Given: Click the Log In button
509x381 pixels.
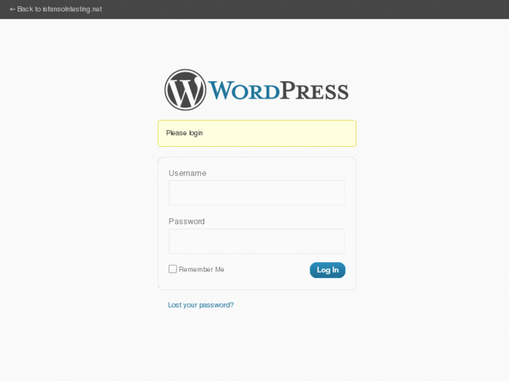Looking at the screenshot, I should (x=328, y=270).
